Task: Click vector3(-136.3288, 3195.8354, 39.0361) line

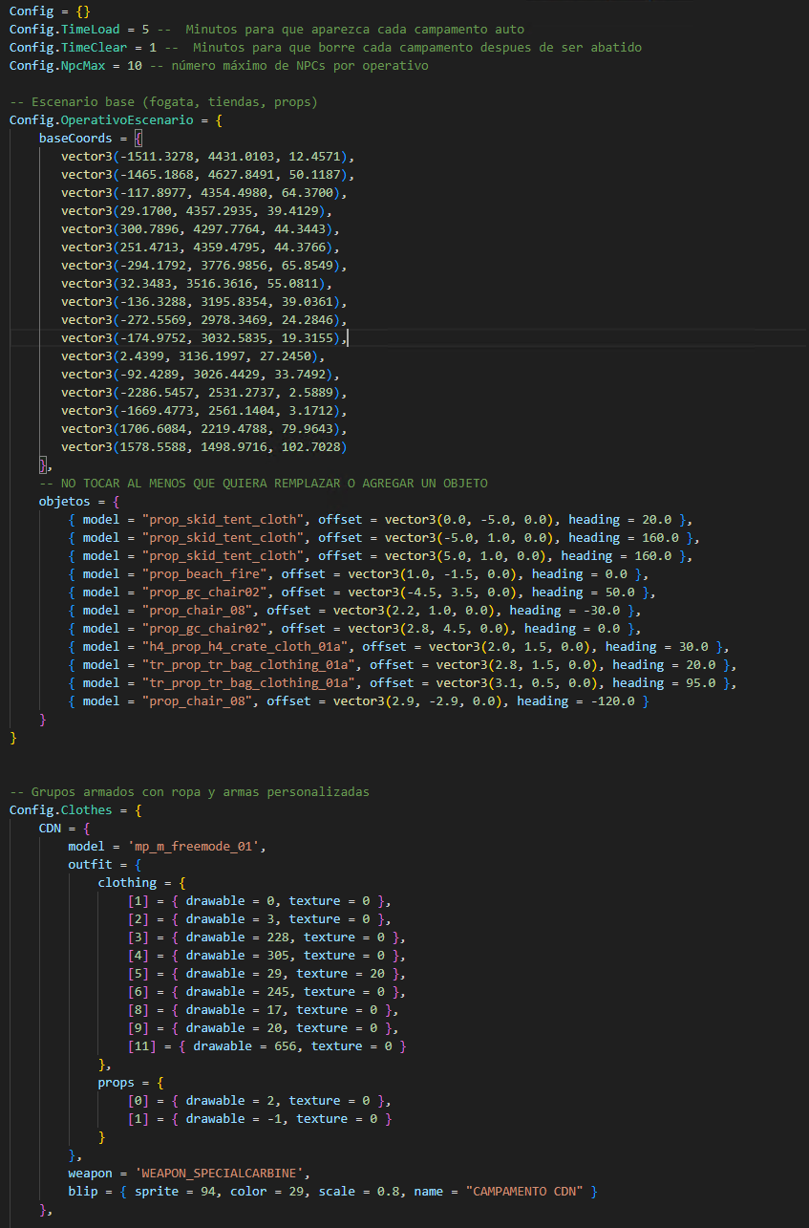Action: point(203,302)
